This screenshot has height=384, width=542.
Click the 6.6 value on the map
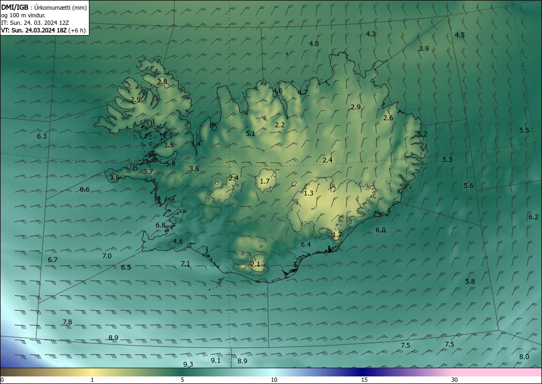tap(85, 189)
